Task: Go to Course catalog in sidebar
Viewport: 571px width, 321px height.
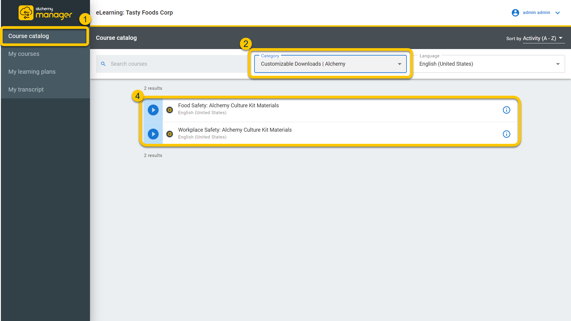Action: click(x=29, y=36)
